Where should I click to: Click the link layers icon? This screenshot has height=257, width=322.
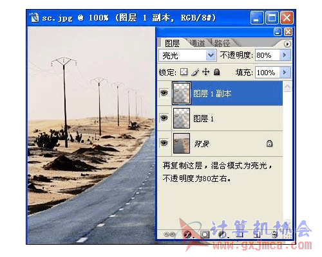click(169, 235)
